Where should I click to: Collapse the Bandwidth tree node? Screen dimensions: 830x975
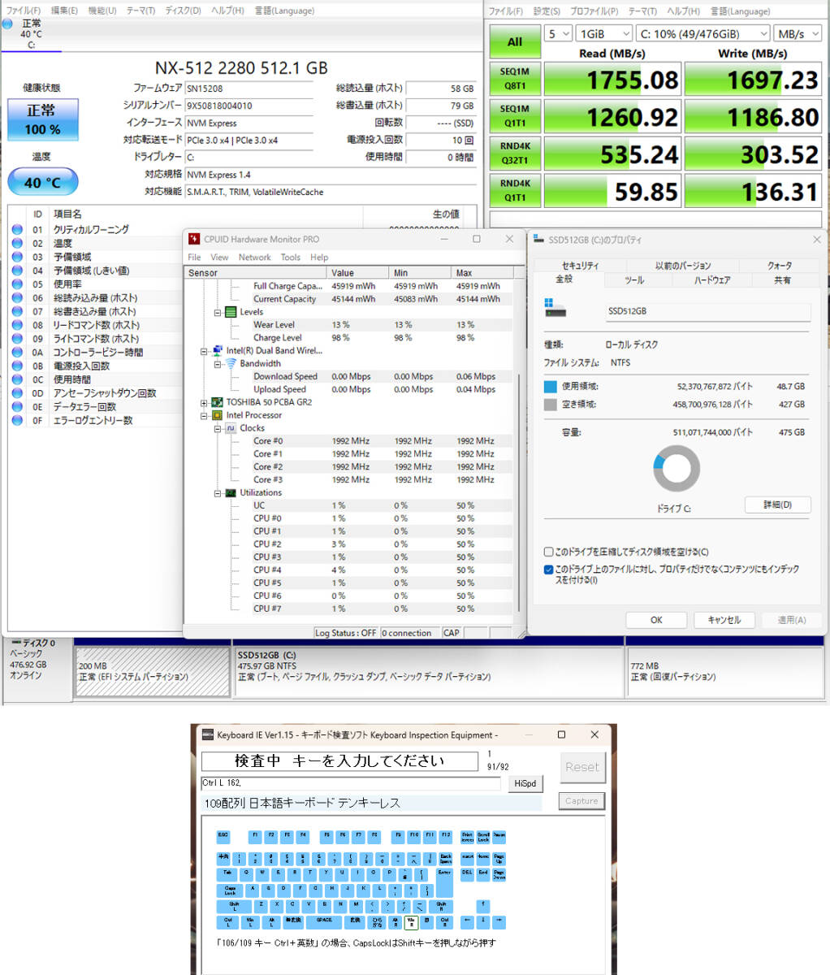(218, 364)
